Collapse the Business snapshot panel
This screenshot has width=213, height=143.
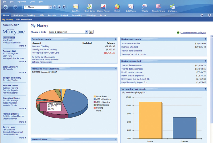pos(205,61)
